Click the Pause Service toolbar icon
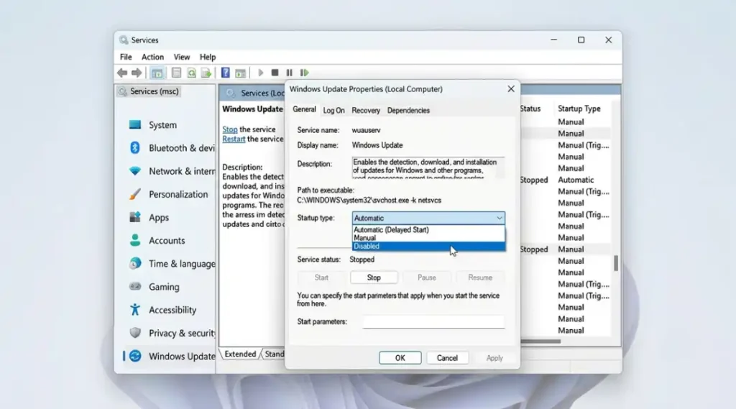Viewport: 736px width, 409px height. [x=289, y=73]
